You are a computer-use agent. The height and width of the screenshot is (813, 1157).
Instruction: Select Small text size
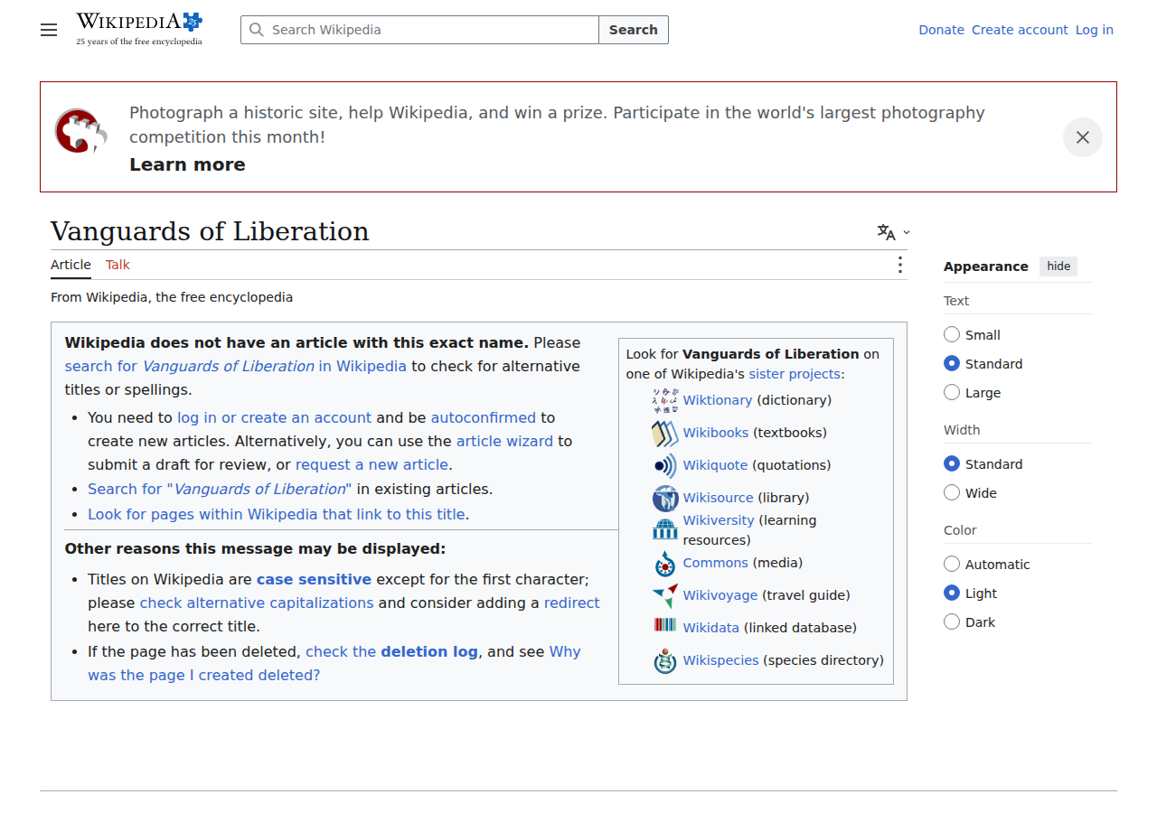pyautogui.click(x=952, y=334)
